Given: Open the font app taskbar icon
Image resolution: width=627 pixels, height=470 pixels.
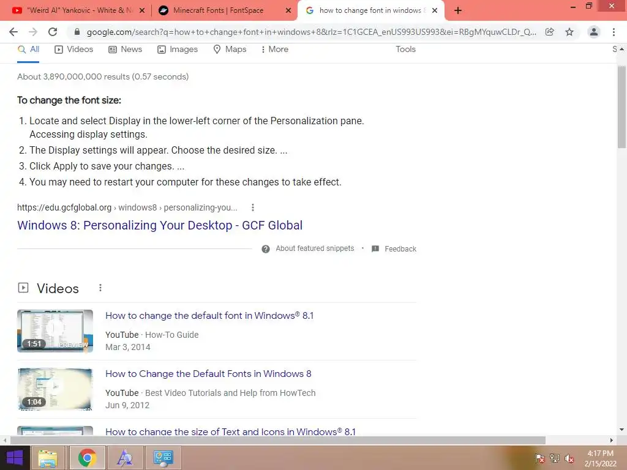Looking at the screenshot, I should [125, 458].
